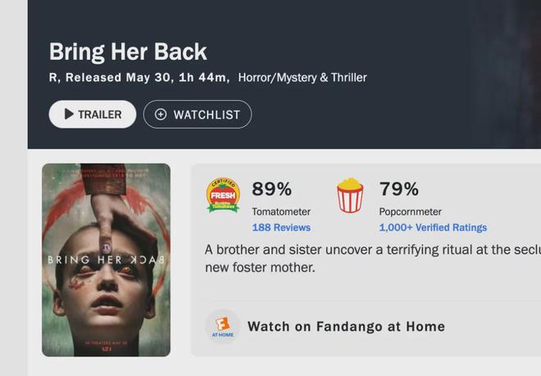Click the Fandango At Home logo icon
The image size is (541, 376).
(x=222, y=326)
